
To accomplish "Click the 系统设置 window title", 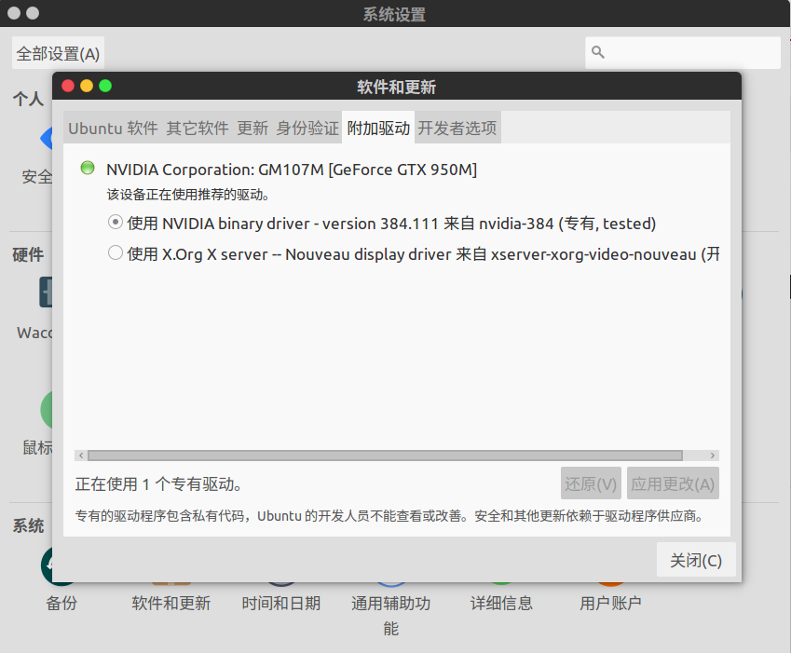I will coord(394,14).
